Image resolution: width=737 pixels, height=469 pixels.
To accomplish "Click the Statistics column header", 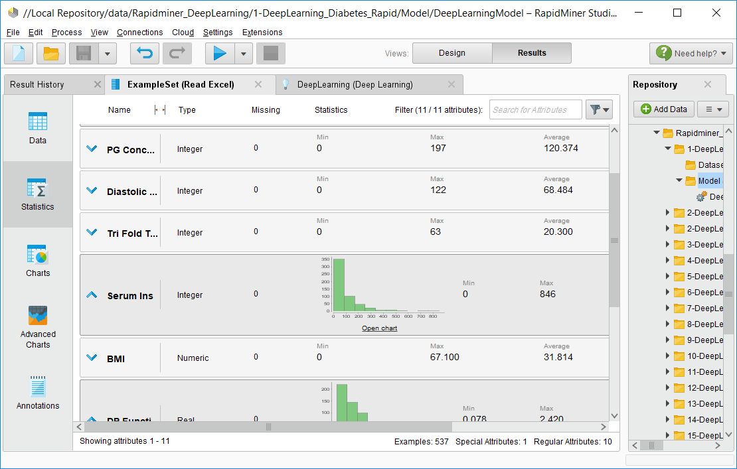I will pyautogui.click(x=331, y=110).
